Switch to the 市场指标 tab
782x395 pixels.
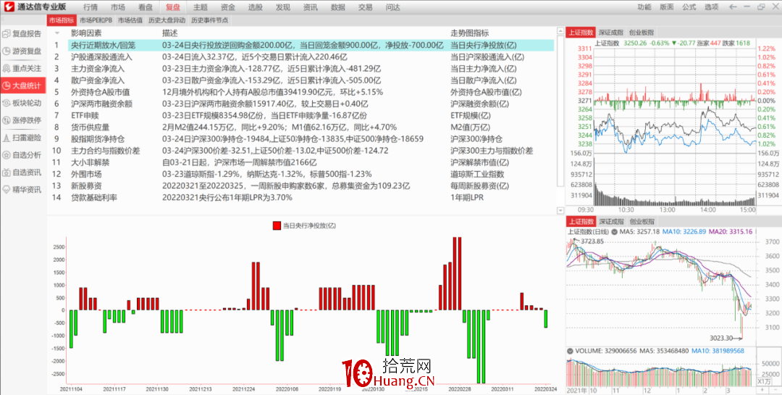[62, 20]
